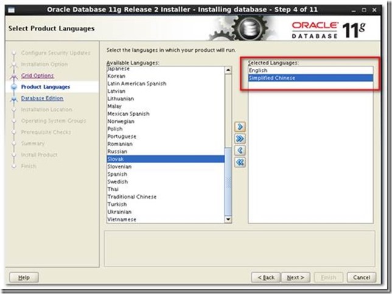The image size is (392, 294).
Task: Select Simplified Chinese in Selected Languages
Action: click(310, 78)
